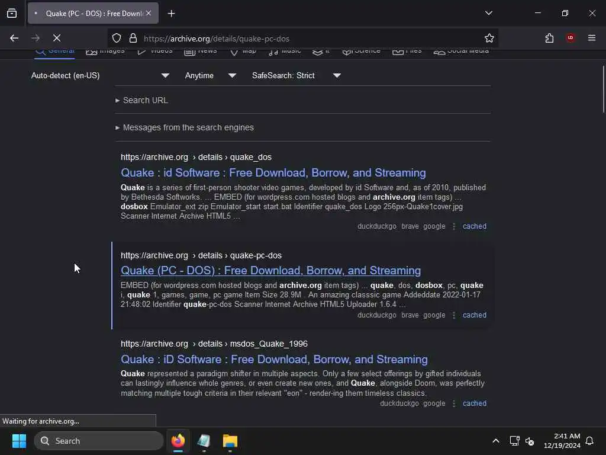
Task: Open Firefox application hamburger menu
Action: (591, 38)
